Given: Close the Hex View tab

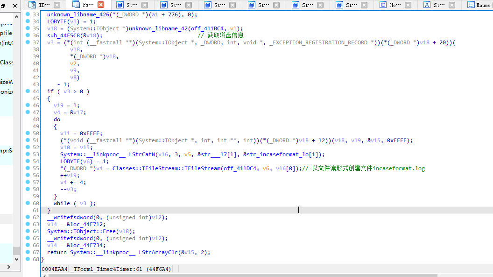Looking at the screenshot, I should [x=408, y=5].
